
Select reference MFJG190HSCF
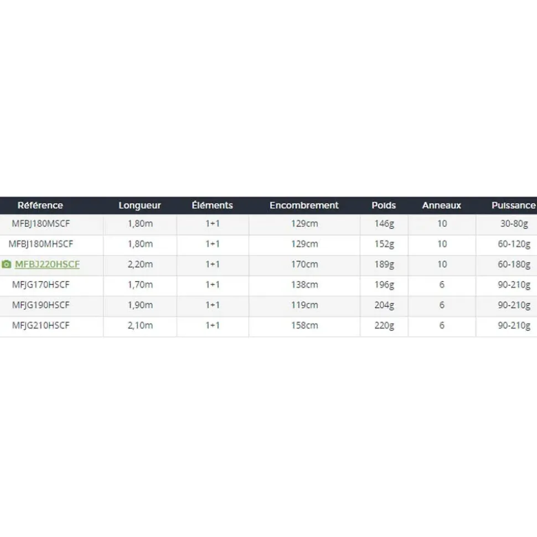click(41, 305)
